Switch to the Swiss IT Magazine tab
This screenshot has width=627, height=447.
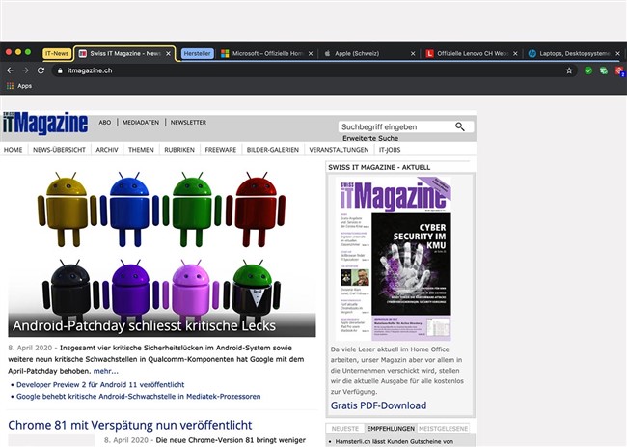(x=124, y=53)
